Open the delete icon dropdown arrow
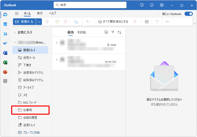The height and width of the screenshot is (137, 197). click(51, 22)
